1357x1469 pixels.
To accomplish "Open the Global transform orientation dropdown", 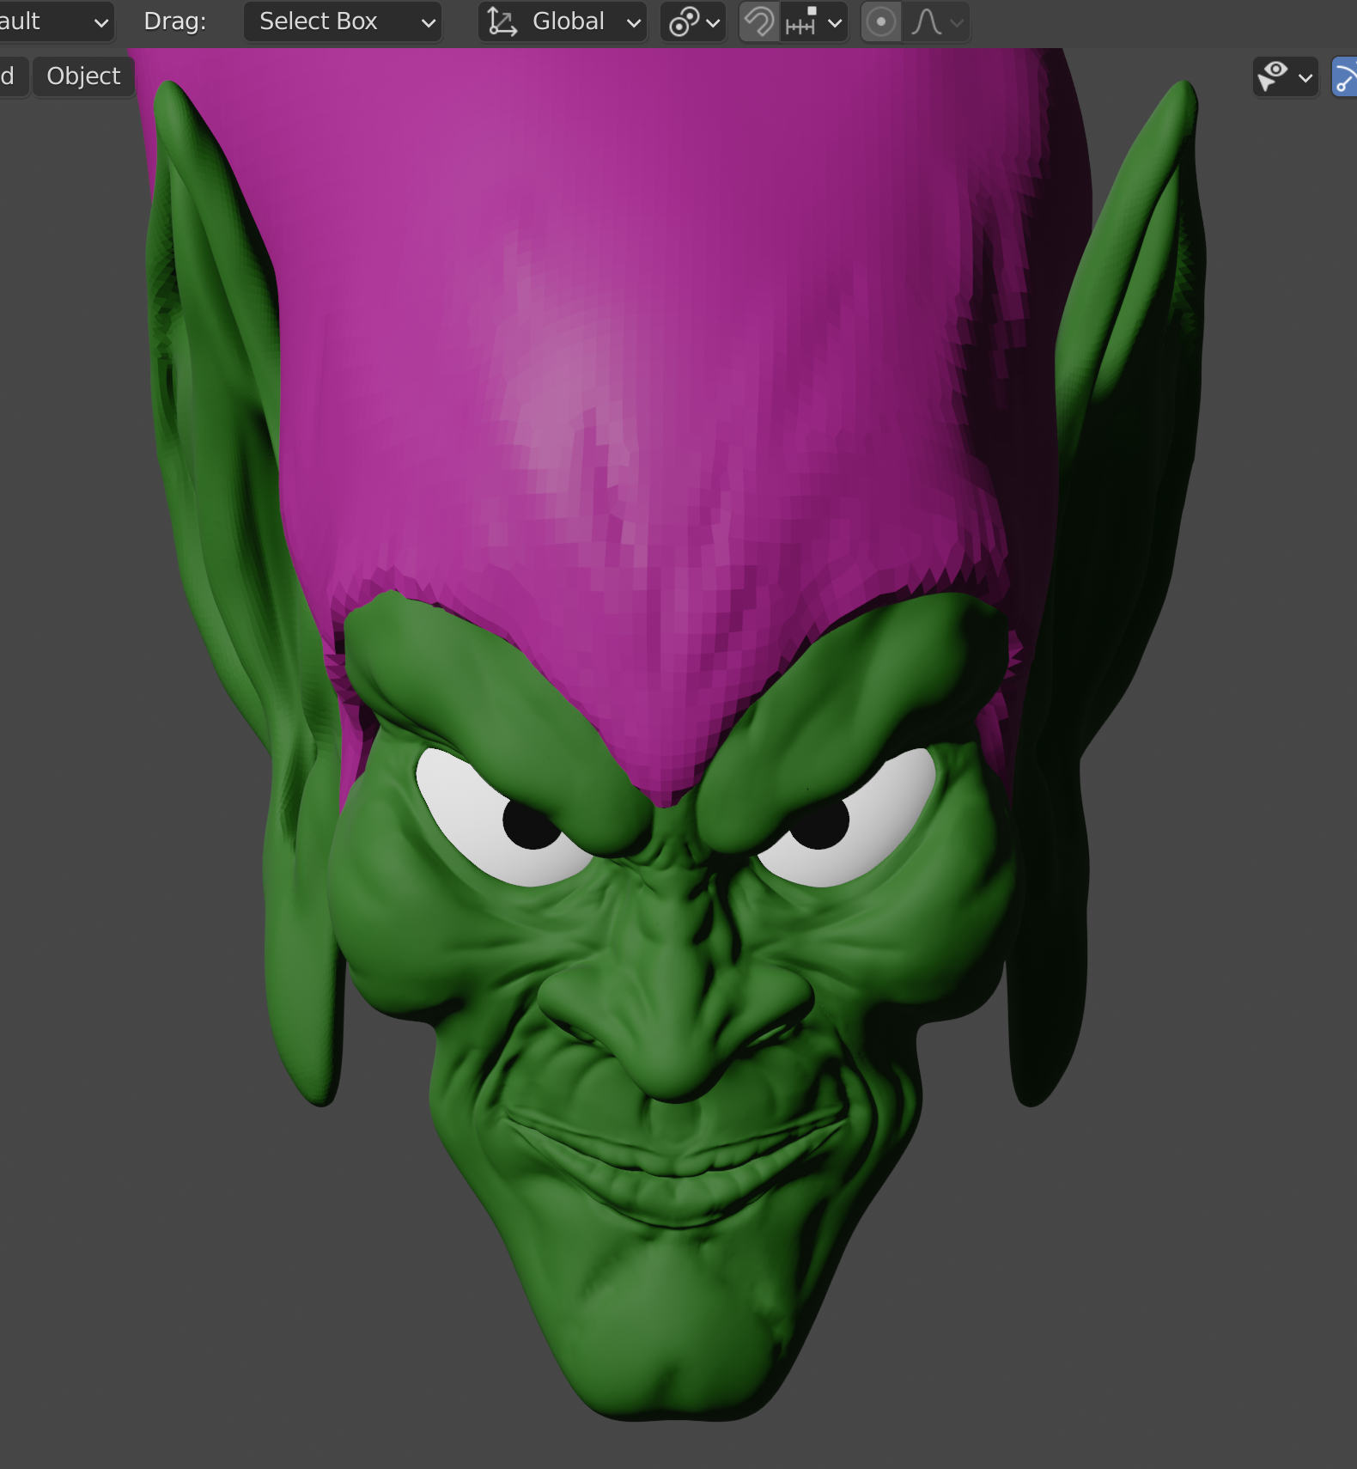I will coord(562,21).
